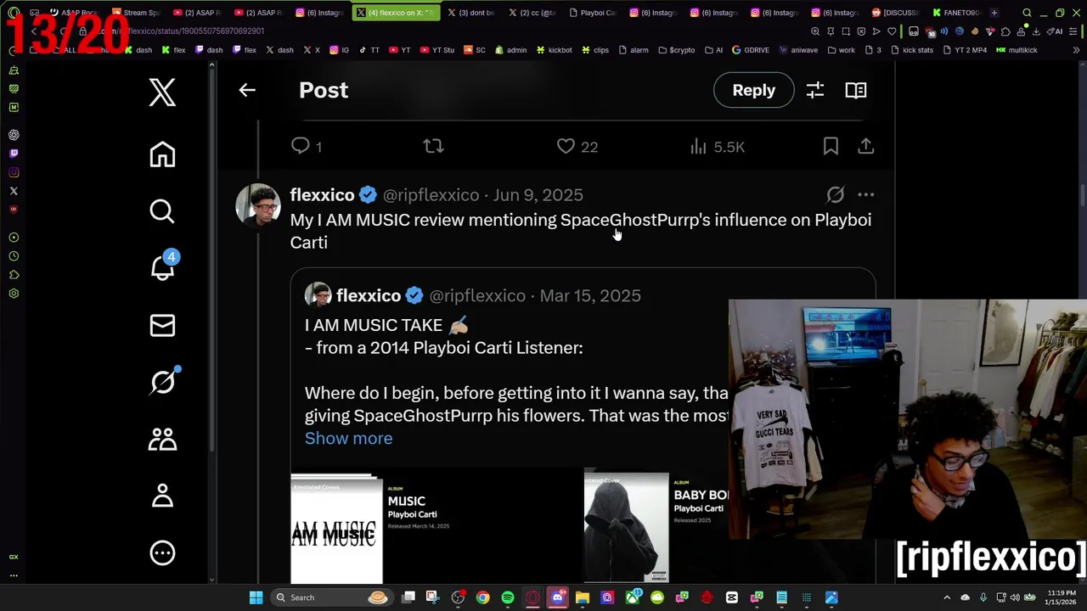Click the Windows taskbar Search box
This screenshot has width=1087, height=611.
click(x=332, y=597)
